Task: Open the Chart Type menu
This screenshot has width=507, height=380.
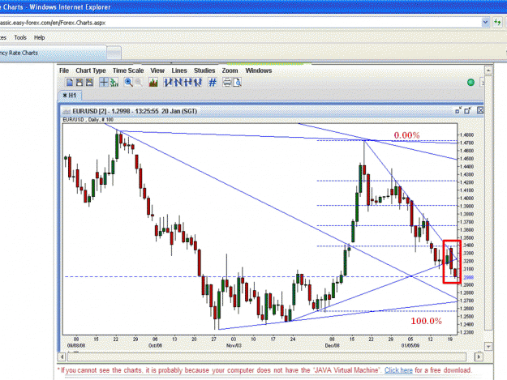Action: tap(91, 70)
